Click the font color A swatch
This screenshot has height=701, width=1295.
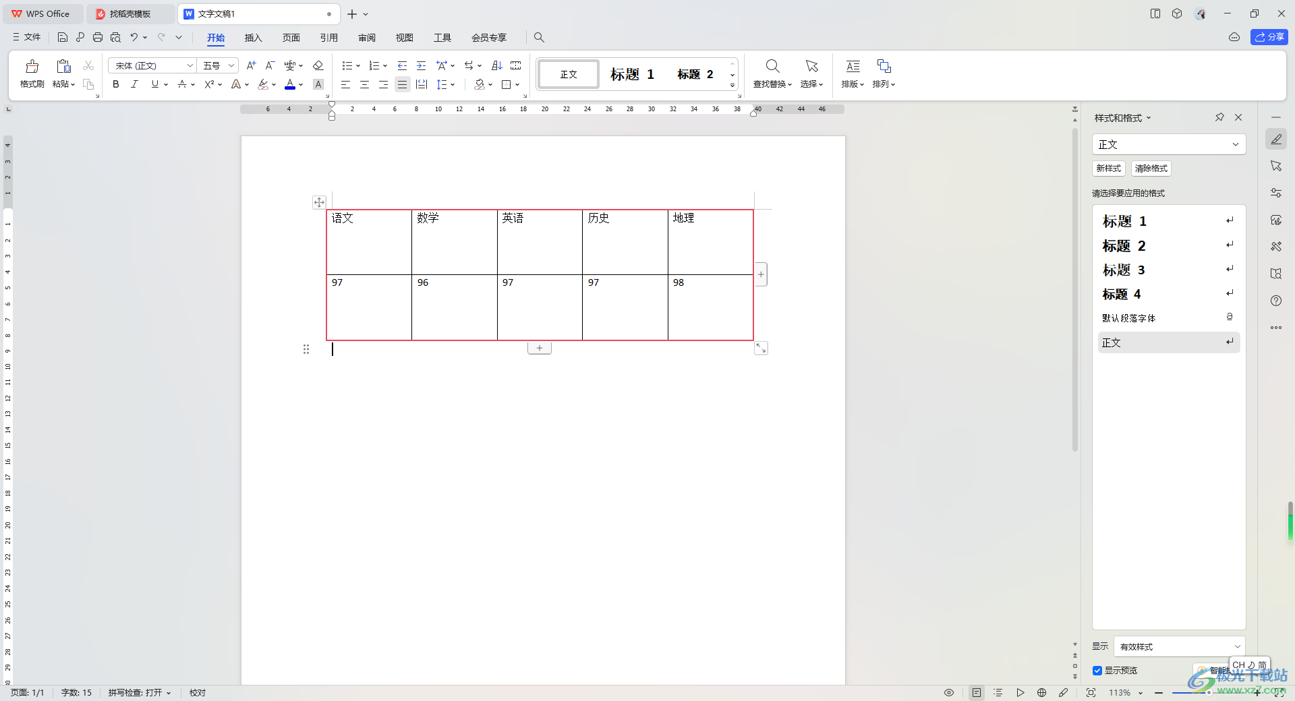tap(290, 84)
